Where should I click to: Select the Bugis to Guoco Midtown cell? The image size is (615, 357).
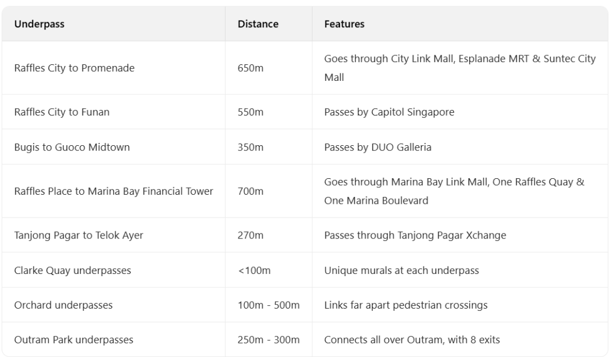(72, 147)
